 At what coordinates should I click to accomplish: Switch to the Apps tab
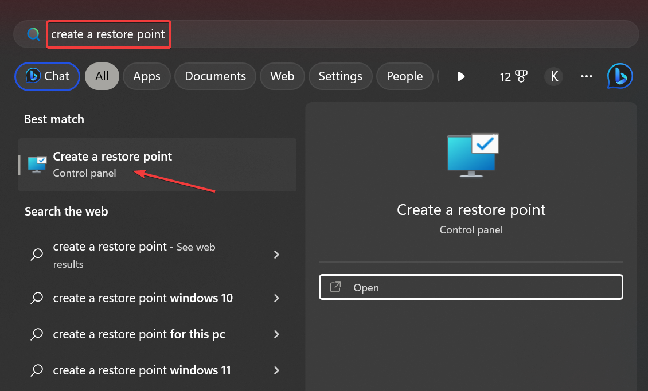coord(146,76)
